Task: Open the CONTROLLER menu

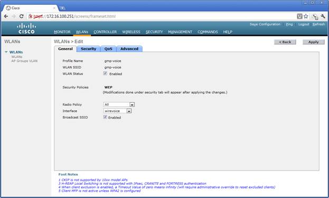Action: tap(105, 32)
